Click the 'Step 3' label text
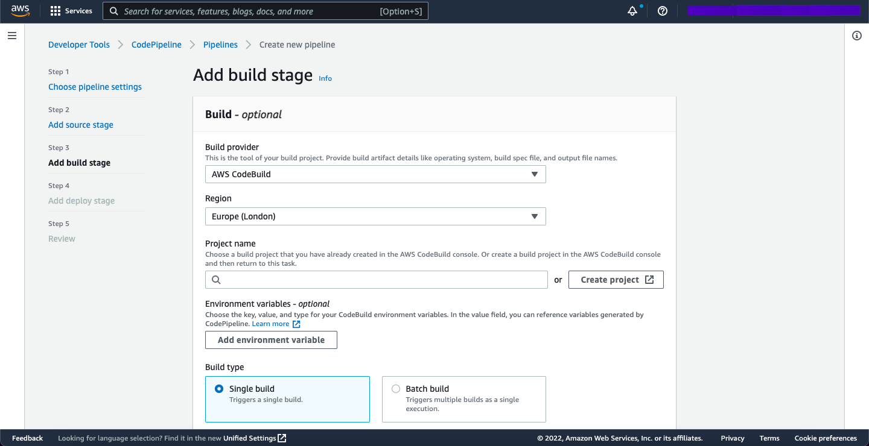Image resolution: width=869 pixels, height=446 pixels. pos(59,148)
